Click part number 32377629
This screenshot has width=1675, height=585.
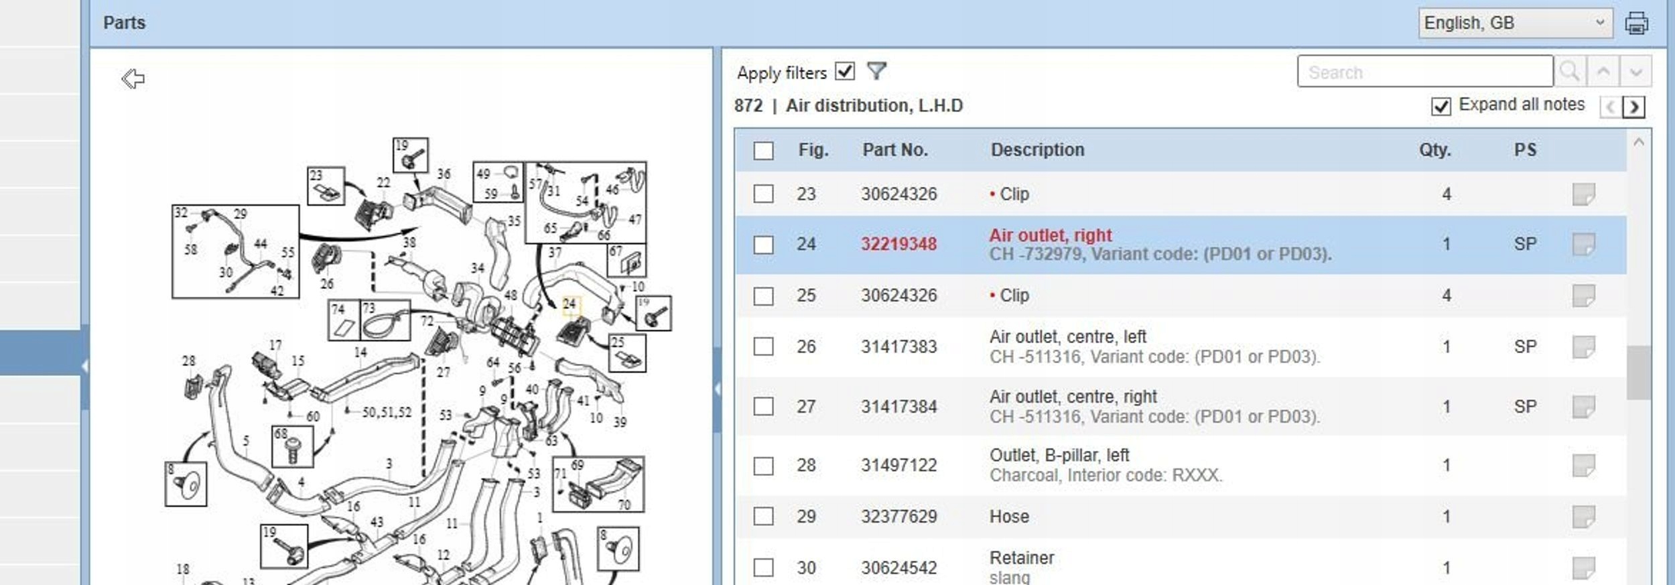pyautogui.click(x=899, y=517)
